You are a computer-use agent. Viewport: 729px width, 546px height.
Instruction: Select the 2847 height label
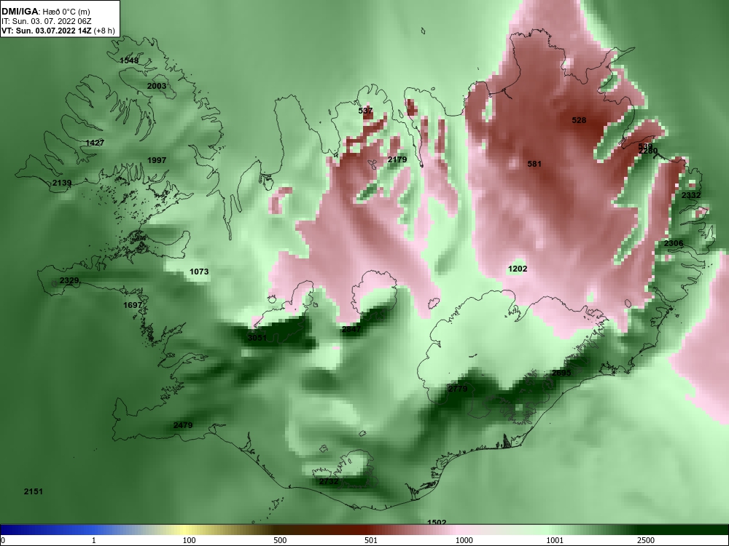351,329
